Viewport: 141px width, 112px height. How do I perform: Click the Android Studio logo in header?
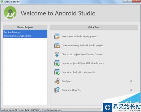pyautogui.click(x=10, y=13)
